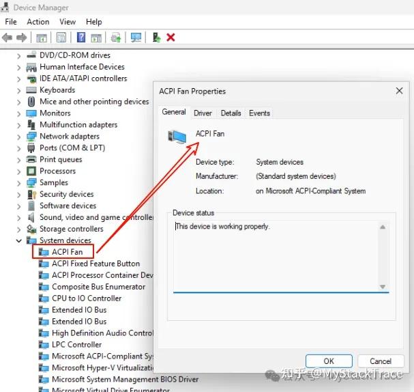Click the action pane toolbar icon beside Help
The height and width of the screenshot is (392, 414).
[x=96, y=38]
